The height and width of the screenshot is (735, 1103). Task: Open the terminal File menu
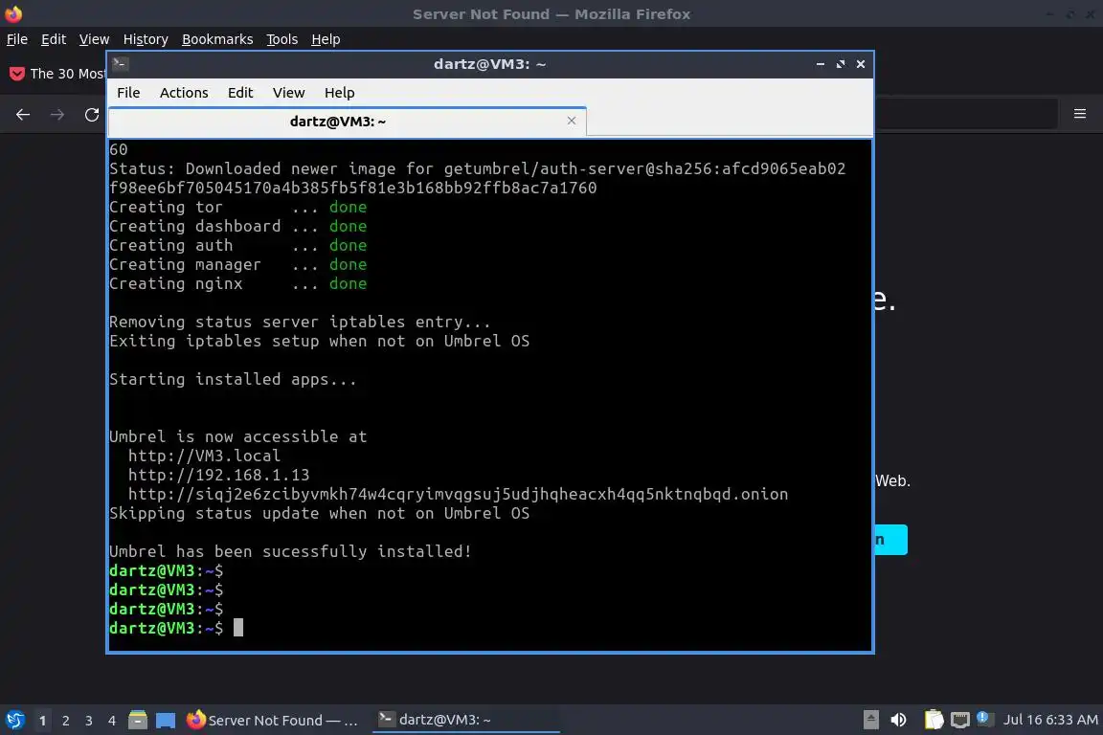click(x=128, y=93)
